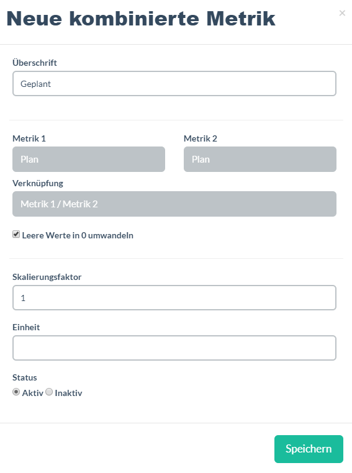This screenshot has width=352, height=473.
Task: Click the Skalierungsfaktor field label
Action: [47, 277]
